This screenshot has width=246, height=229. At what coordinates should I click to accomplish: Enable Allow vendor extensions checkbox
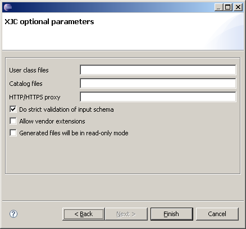[13, 121]
